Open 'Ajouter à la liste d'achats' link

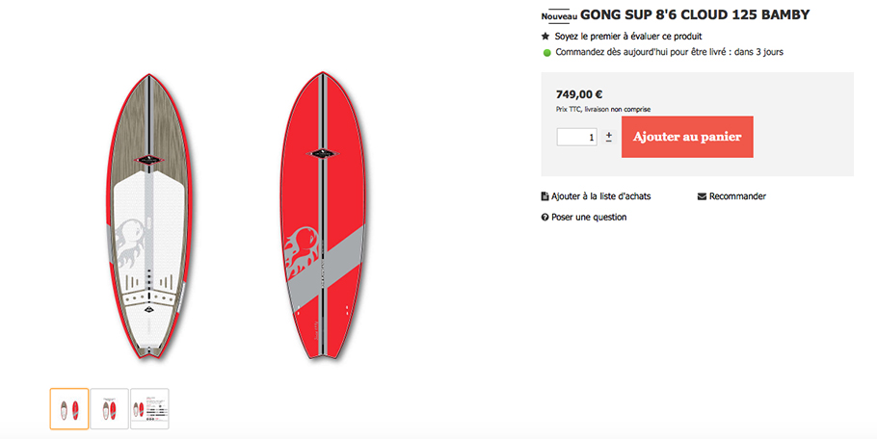tap(600, 196)
